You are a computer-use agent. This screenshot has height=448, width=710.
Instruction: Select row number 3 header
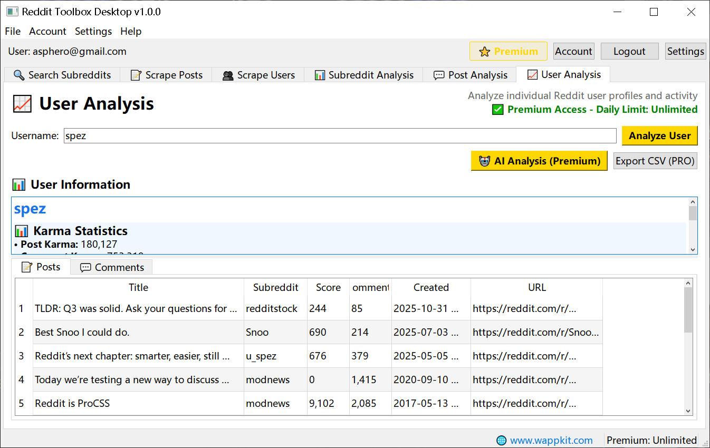click(24, 356)
